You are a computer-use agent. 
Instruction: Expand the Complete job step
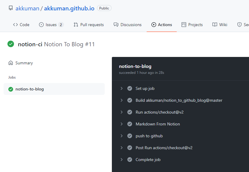pyautogui.click(x=121, y=160)
